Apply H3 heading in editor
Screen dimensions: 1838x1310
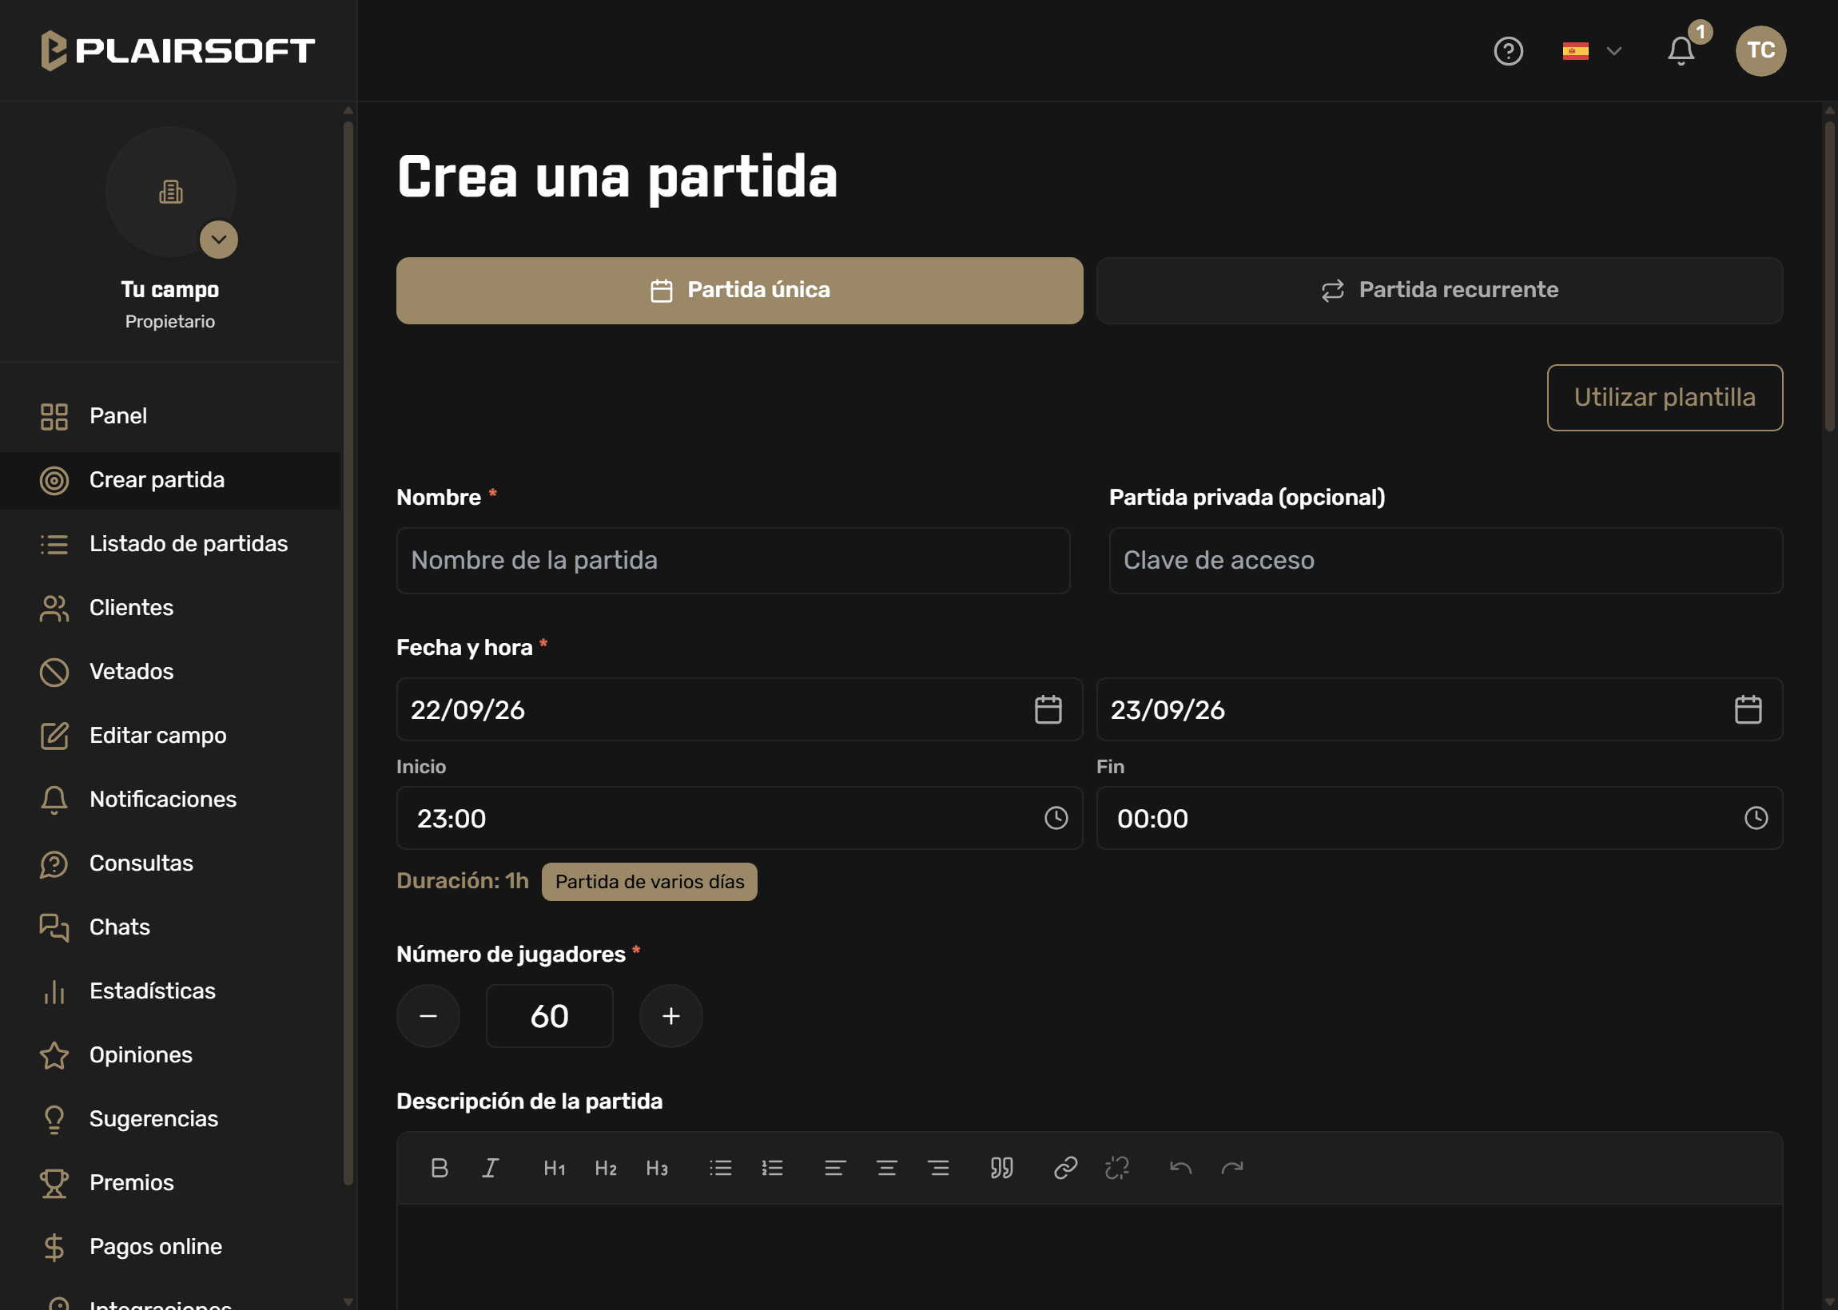click(x=657, y=1168)
